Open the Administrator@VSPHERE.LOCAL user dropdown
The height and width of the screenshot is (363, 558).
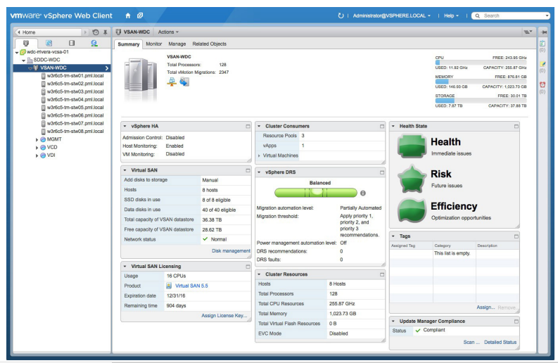tap(391, 15)
